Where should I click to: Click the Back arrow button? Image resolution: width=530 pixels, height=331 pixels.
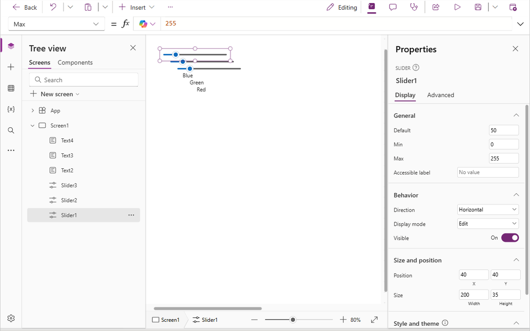point(25,7)
